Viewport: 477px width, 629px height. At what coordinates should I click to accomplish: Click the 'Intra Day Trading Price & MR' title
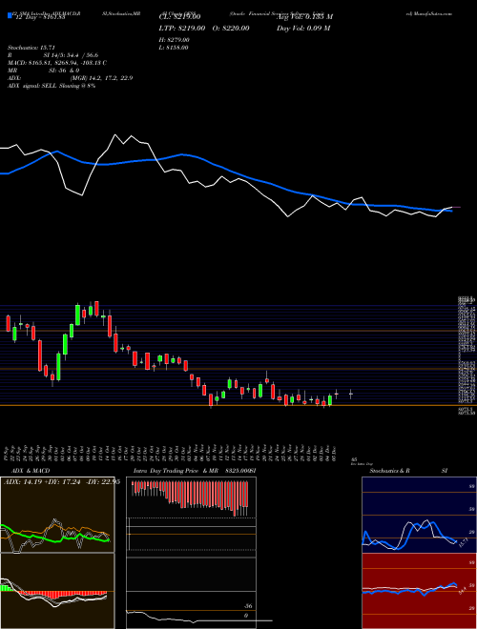pyautogui.click(x=176, y=471)
